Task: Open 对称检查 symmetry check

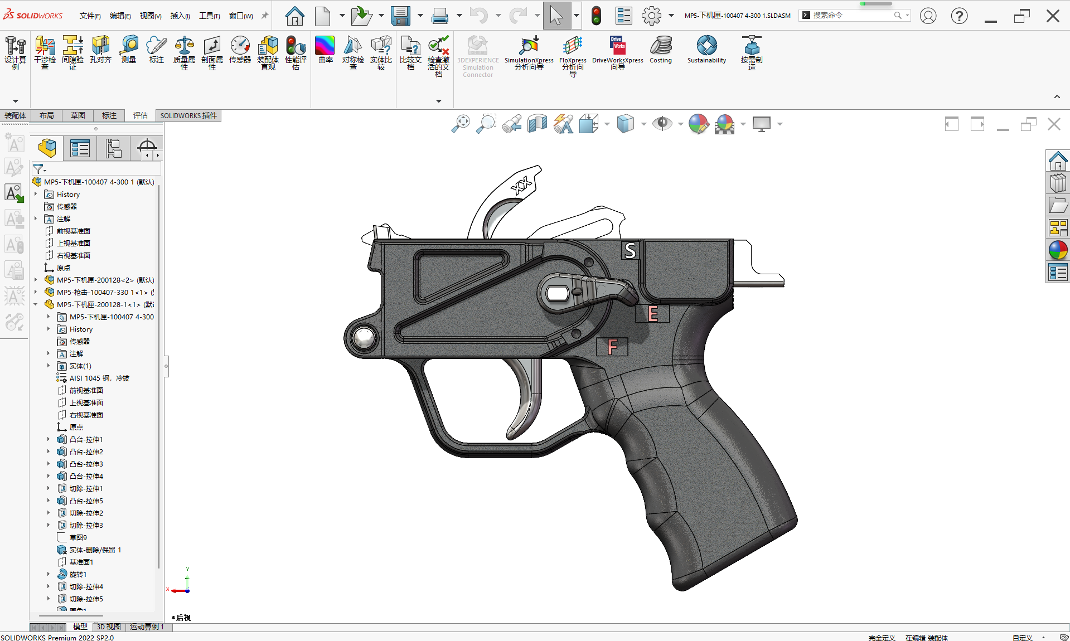Action: pos(353,52)
